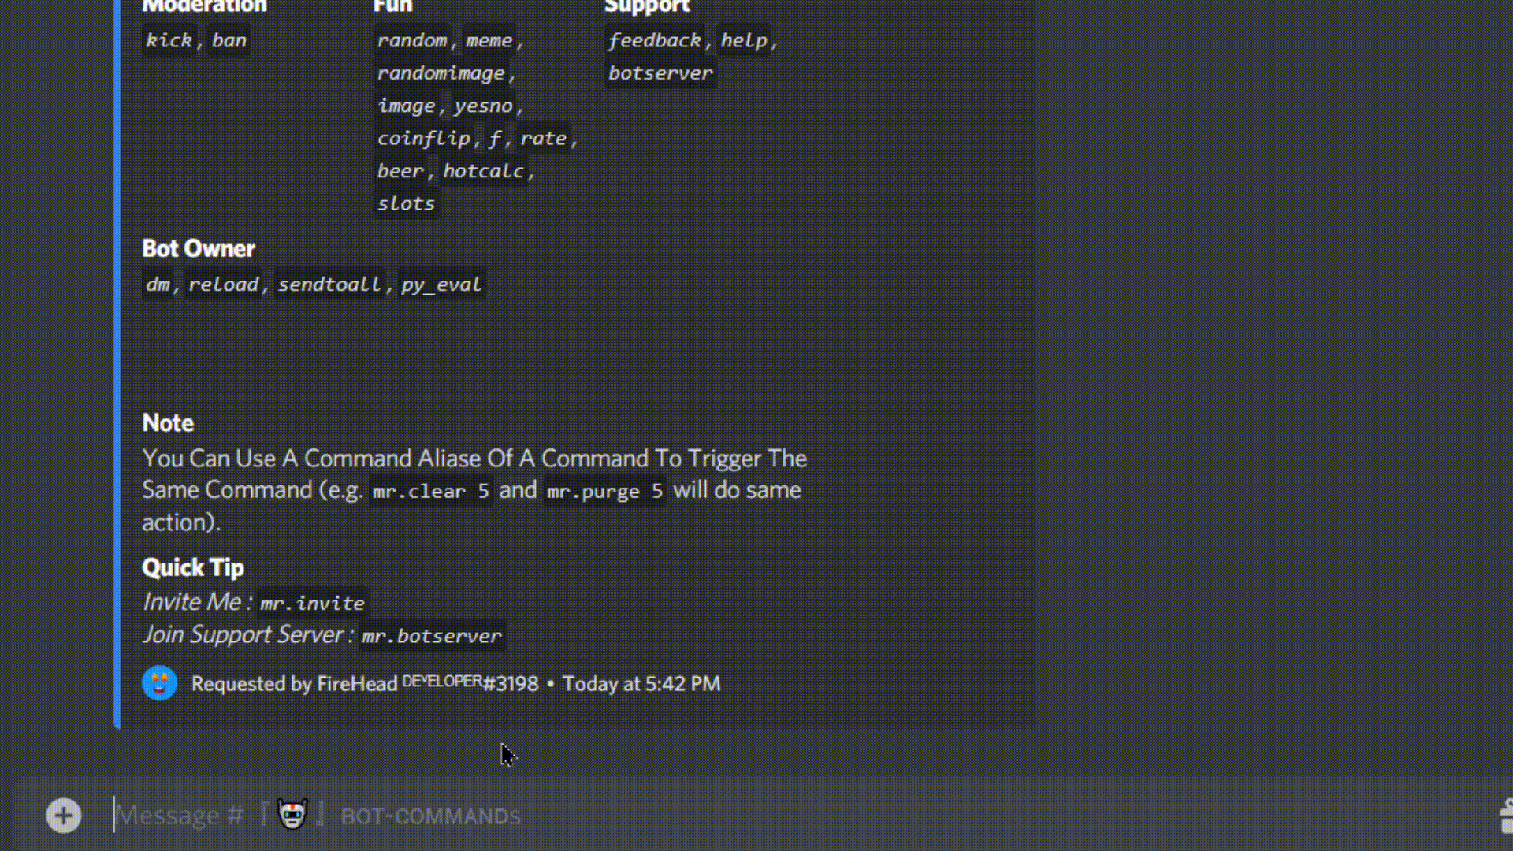Click the sendtoall command label
1513x851 pixels.
329,284
